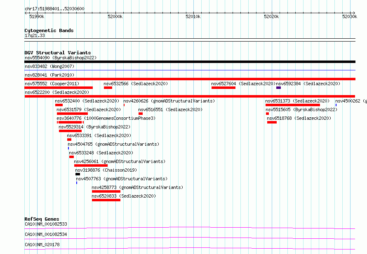The image size is (367, 254).
Task: Open nsv6532566 (Sedlazeck2020) variant
Action: coord(136,84)
